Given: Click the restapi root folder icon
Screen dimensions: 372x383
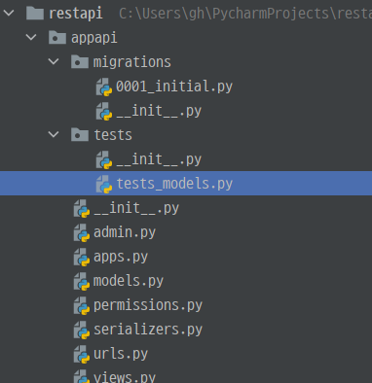Looking at the screenshot, I should 35,14.
